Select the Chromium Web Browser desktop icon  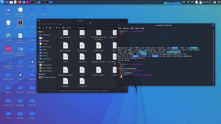coord(20,51)
